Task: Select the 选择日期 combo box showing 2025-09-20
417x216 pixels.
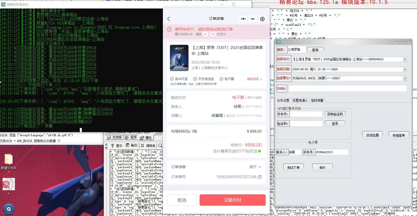Action: 349,69
